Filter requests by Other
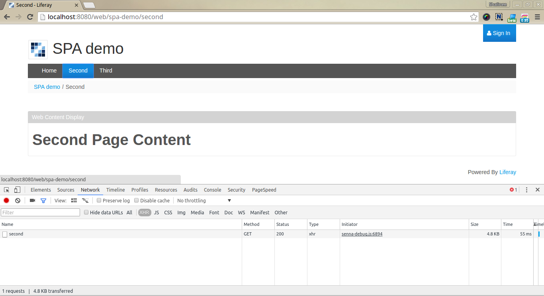This screenshot has width=544, height=296. pos(281,212)
